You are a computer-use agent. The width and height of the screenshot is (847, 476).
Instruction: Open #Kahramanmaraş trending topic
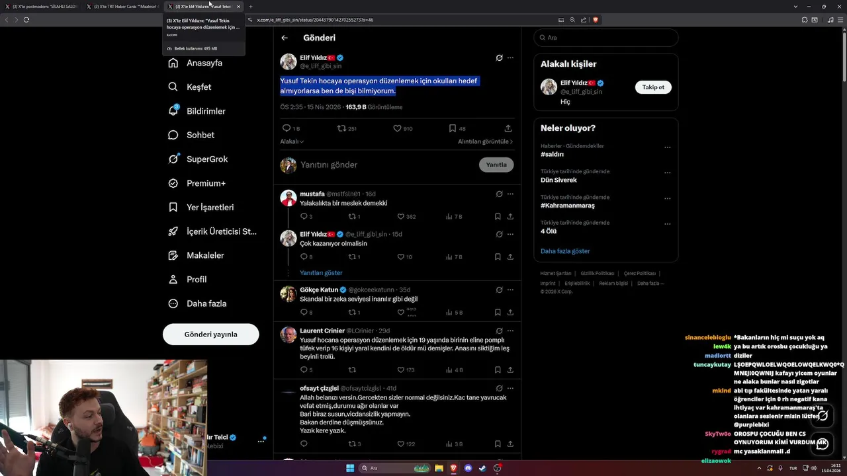tap(568, 206)
